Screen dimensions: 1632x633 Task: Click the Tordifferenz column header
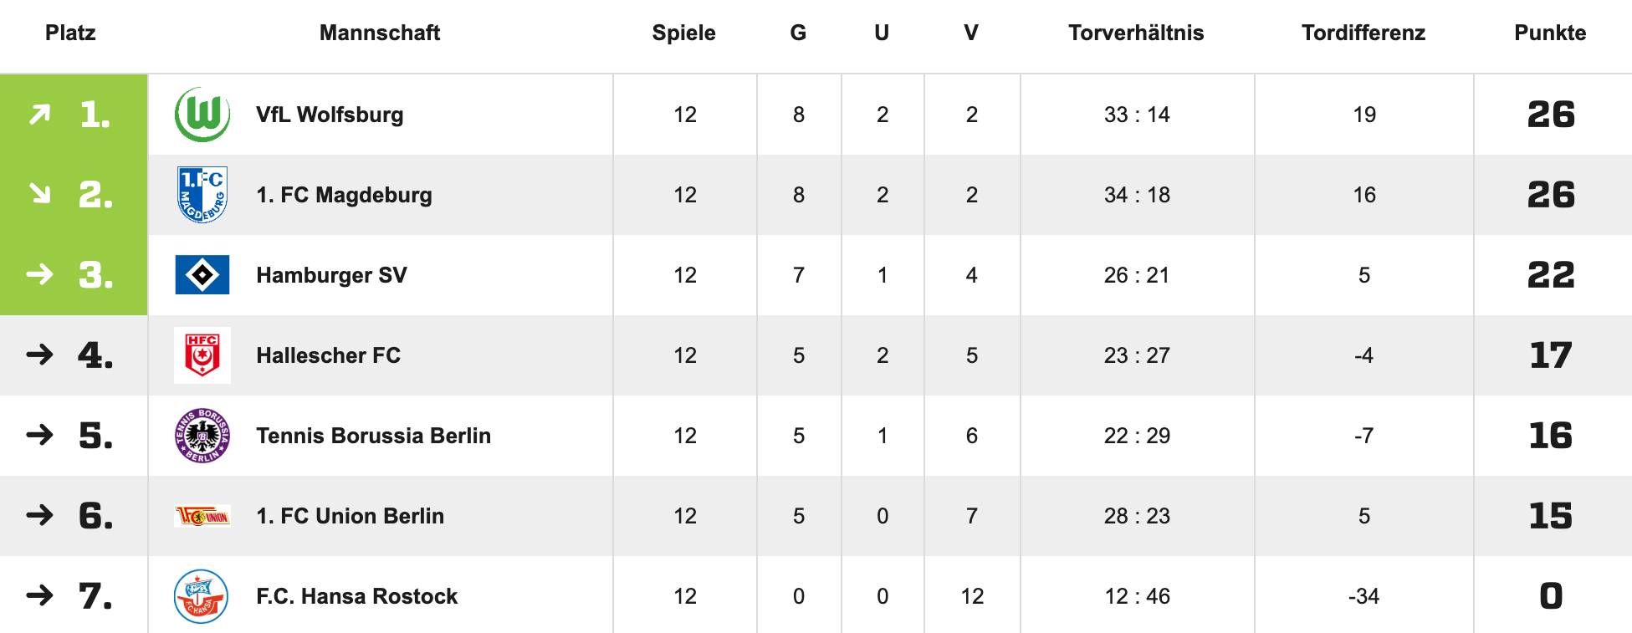coord(1363,33)
